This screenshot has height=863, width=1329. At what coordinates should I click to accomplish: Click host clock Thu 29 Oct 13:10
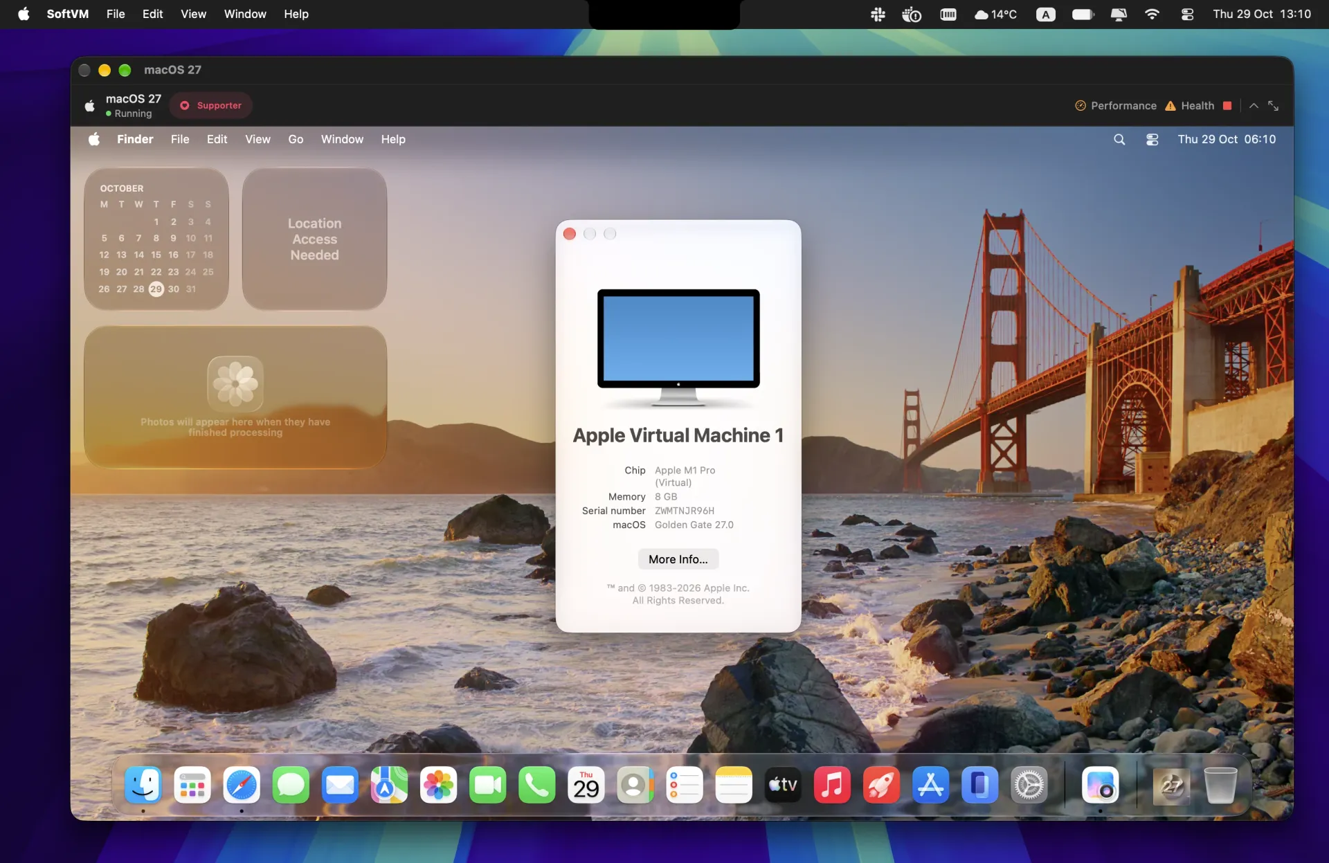(x=1262, y=14)
